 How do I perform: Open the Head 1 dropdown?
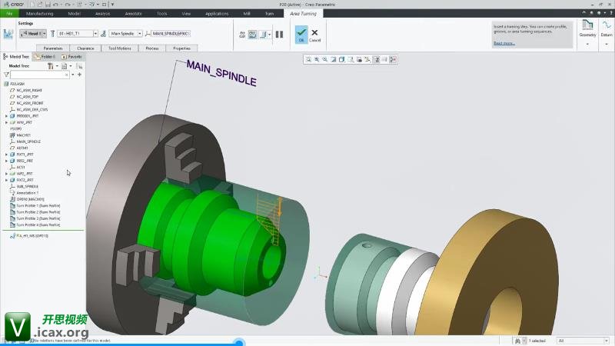(33, 34)
